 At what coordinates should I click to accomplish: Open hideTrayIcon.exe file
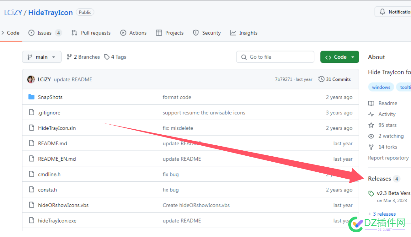pos(57,220)
